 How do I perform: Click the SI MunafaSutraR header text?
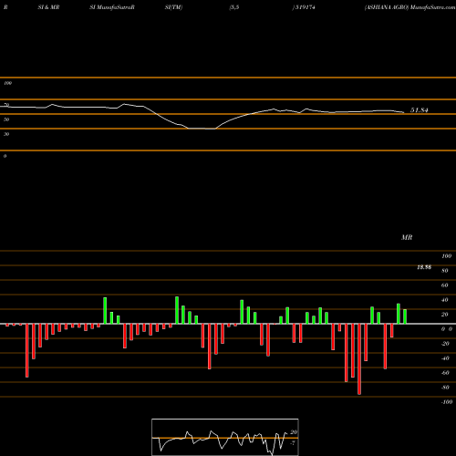(112, 7)
